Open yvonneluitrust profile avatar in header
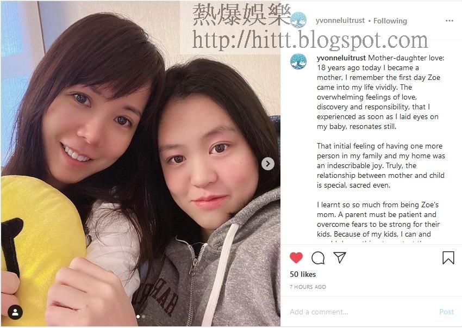Viewport: 462px width, 328px height. (x=298, y=20)
